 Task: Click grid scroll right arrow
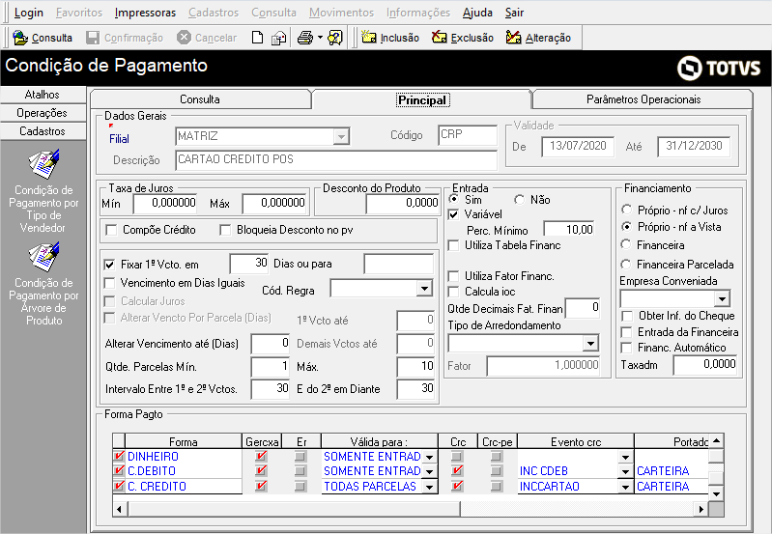(x=701, y=509)
